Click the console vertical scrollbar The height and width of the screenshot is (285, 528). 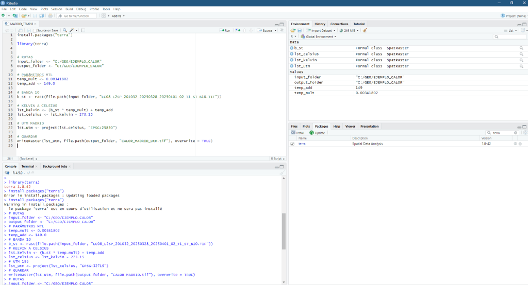(283, 231)
